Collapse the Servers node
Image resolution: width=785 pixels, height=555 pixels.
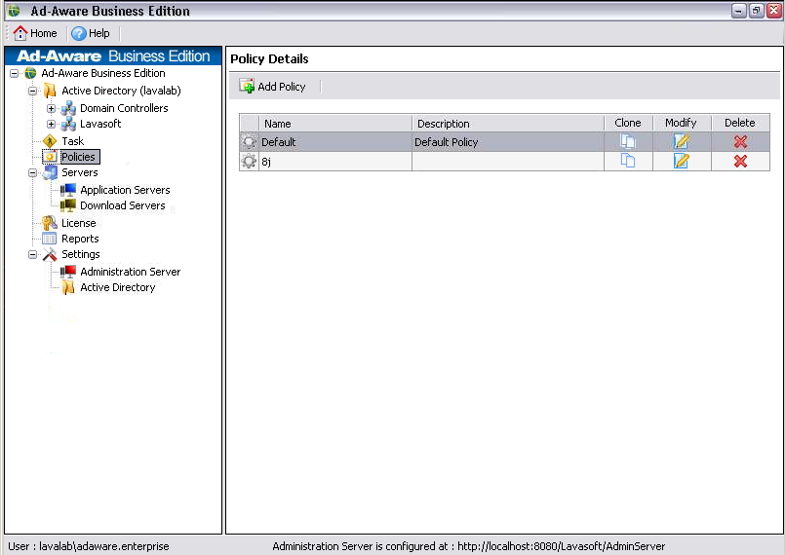tap(32, 173)
